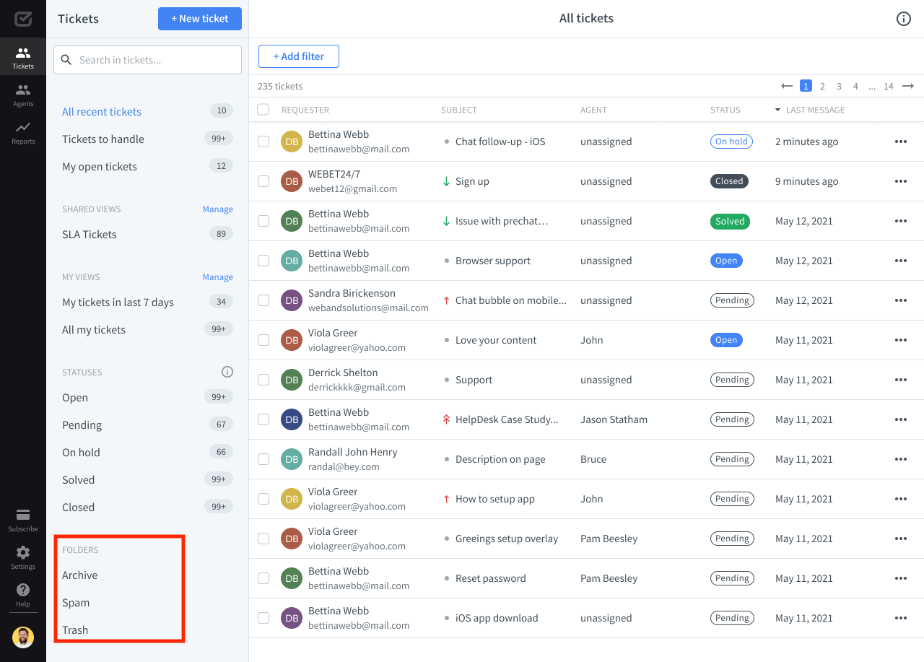Click Manage next to My Views
The height and width of the screenshot is (662, 924).
(x=218, y=277)
